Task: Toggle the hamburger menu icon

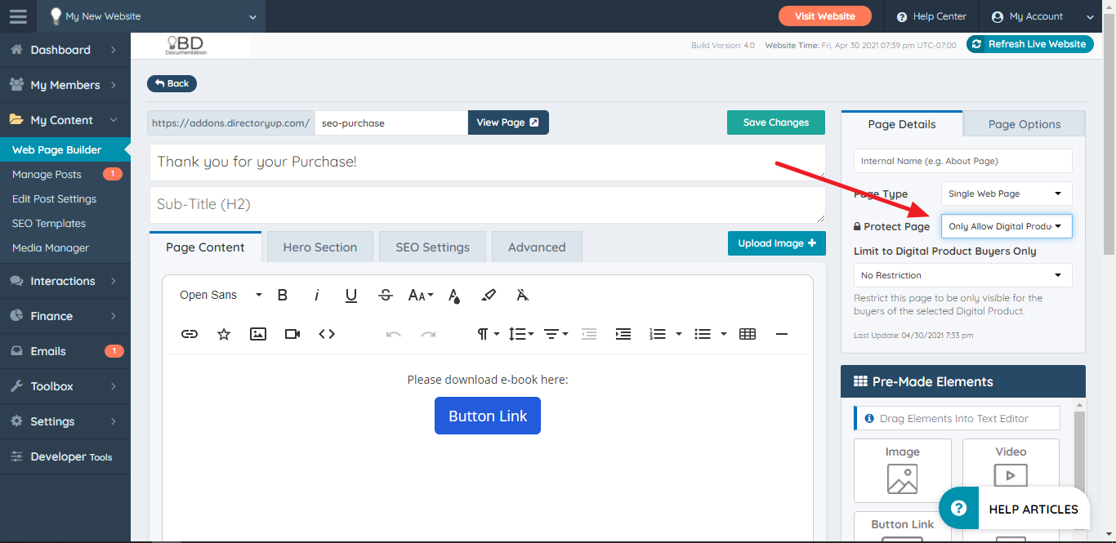Action: click(x=18, y=16)
